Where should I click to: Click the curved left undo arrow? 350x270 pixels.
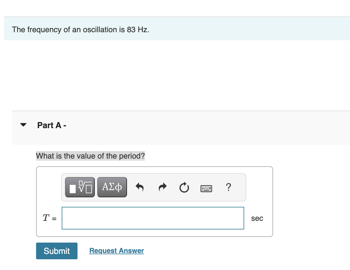coord(140,187)
